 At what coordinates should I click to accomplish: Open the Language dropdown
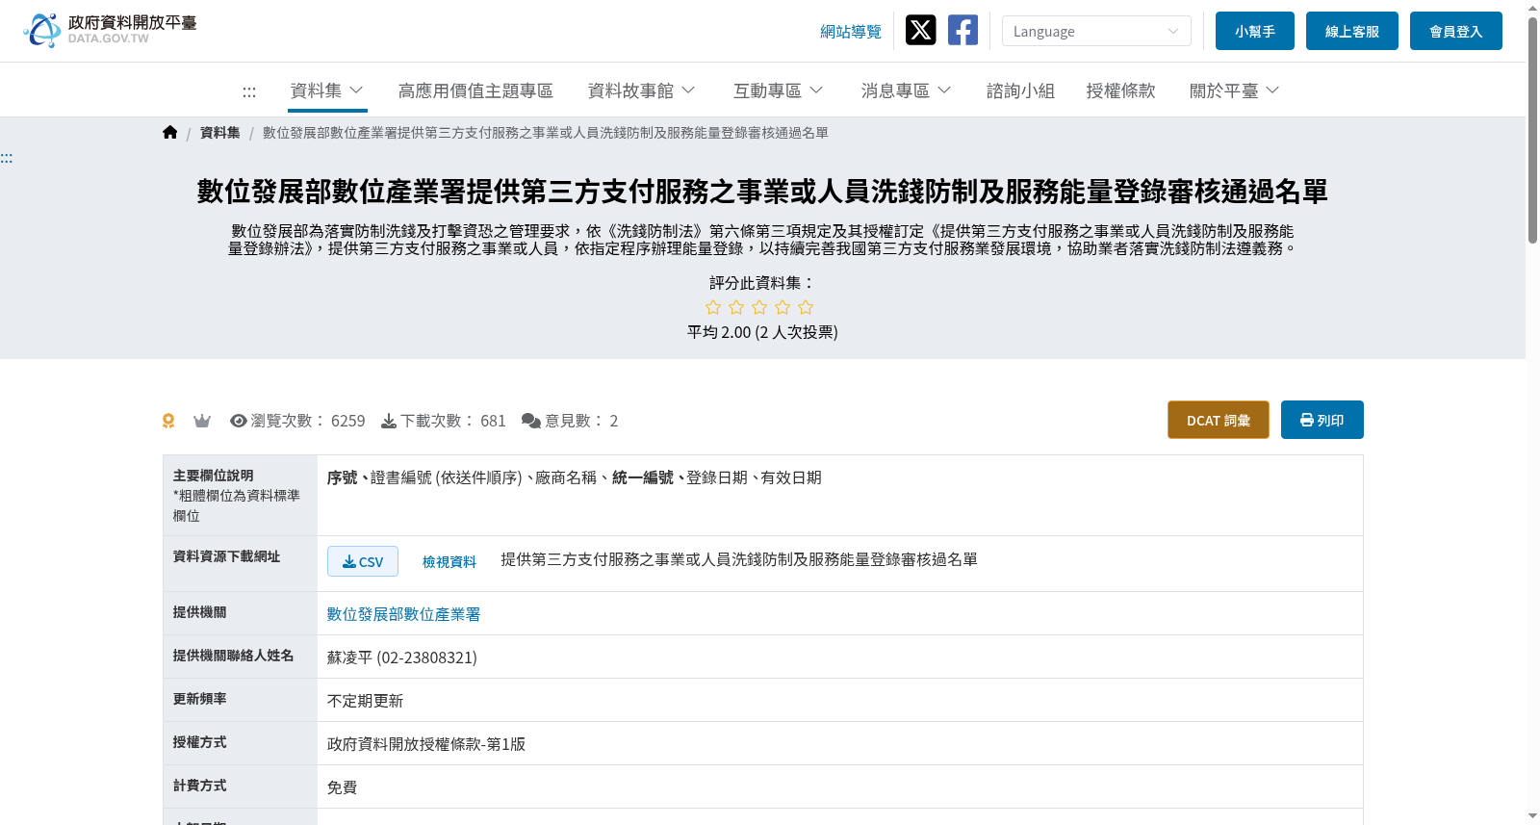pos(1096,31)
